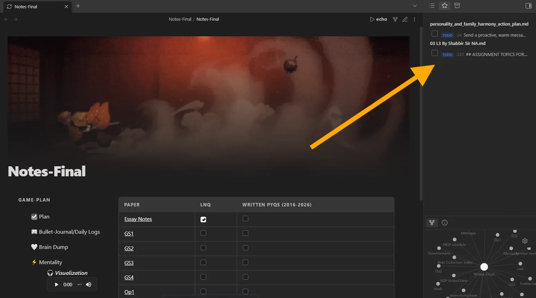Click first Notes-Final breadcrumb folder
This screenshot has width=536, height=298.
(180, 19)
